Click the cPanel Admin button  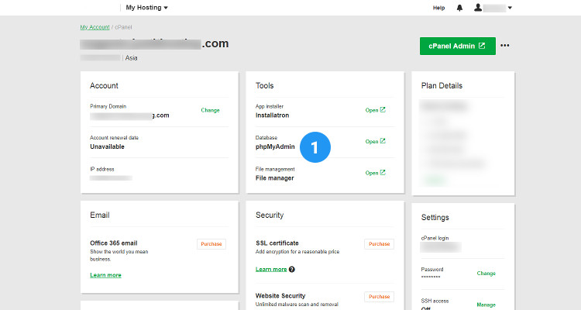pyautogui.click(x=458, y=46)
